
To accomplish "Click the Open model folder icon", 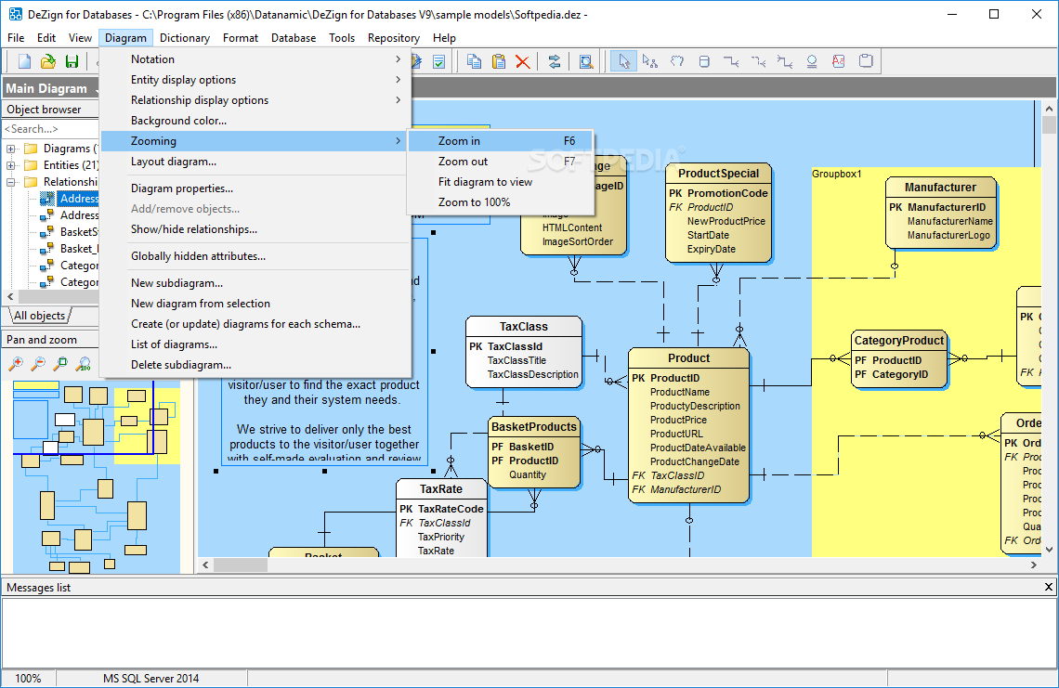I will pos(48,61).
